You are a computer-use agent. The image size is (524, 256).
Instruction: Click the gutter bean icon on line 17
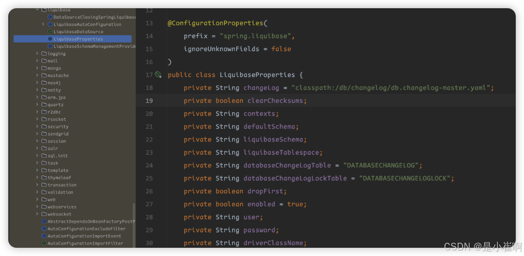tap(158, 75)
